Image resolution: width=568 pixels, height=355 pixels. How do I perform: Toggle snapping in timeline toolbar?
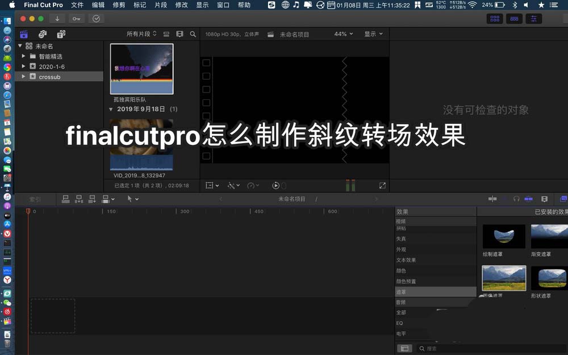coord(528,198)
